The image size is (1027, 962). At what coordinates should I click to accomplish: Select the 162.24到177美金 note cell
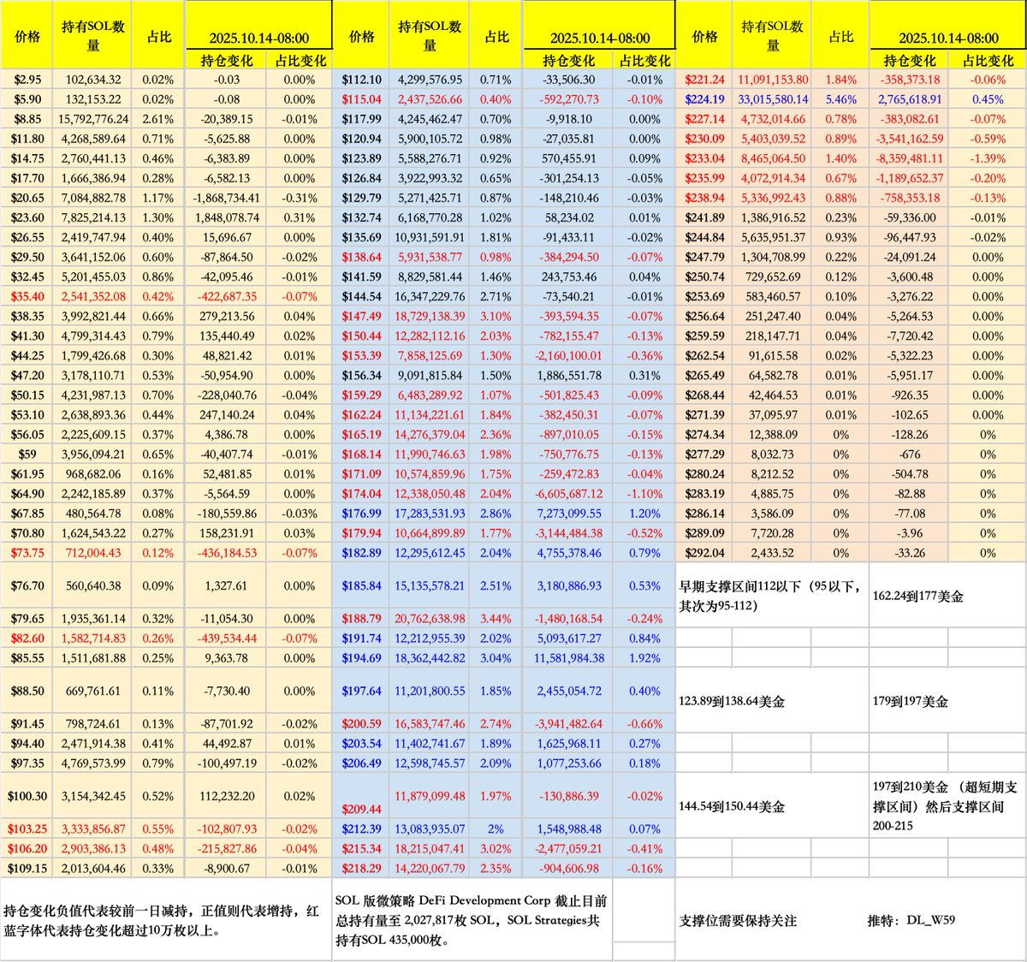(947, 595)
